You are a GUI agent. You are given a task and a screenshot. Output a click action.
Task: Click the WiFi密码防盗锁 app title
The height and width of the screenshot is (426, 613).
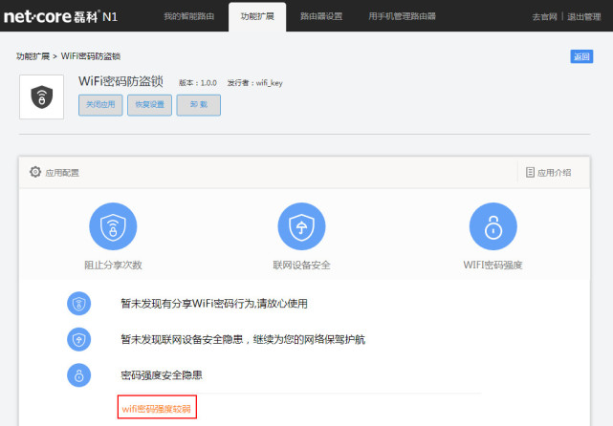coord(120,81)
